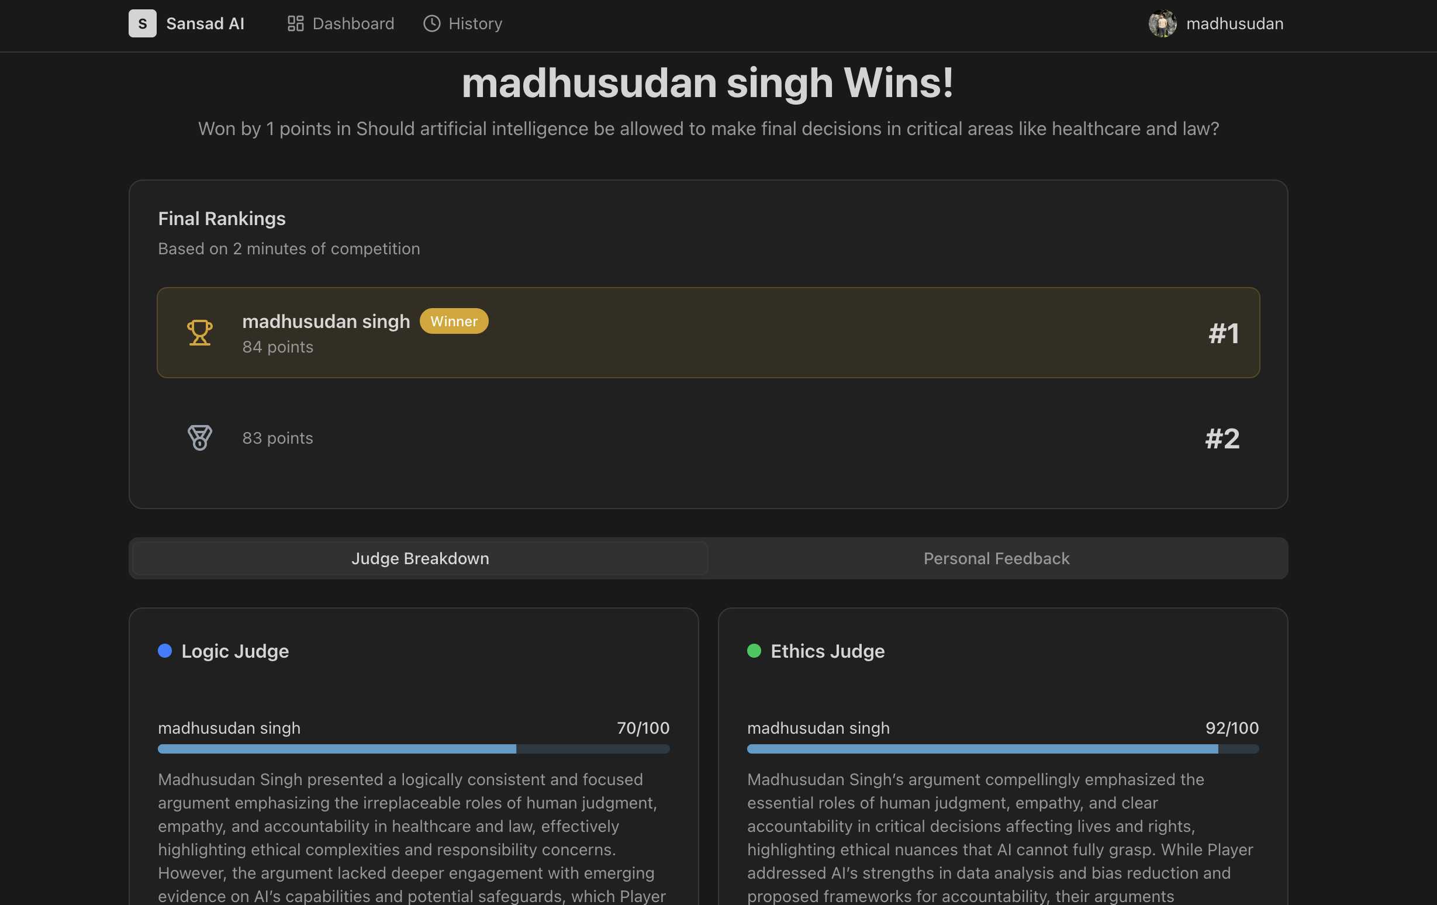Click the Sansad AI logo square
This screenshot has width=1437, height=905.
[142, 23]
